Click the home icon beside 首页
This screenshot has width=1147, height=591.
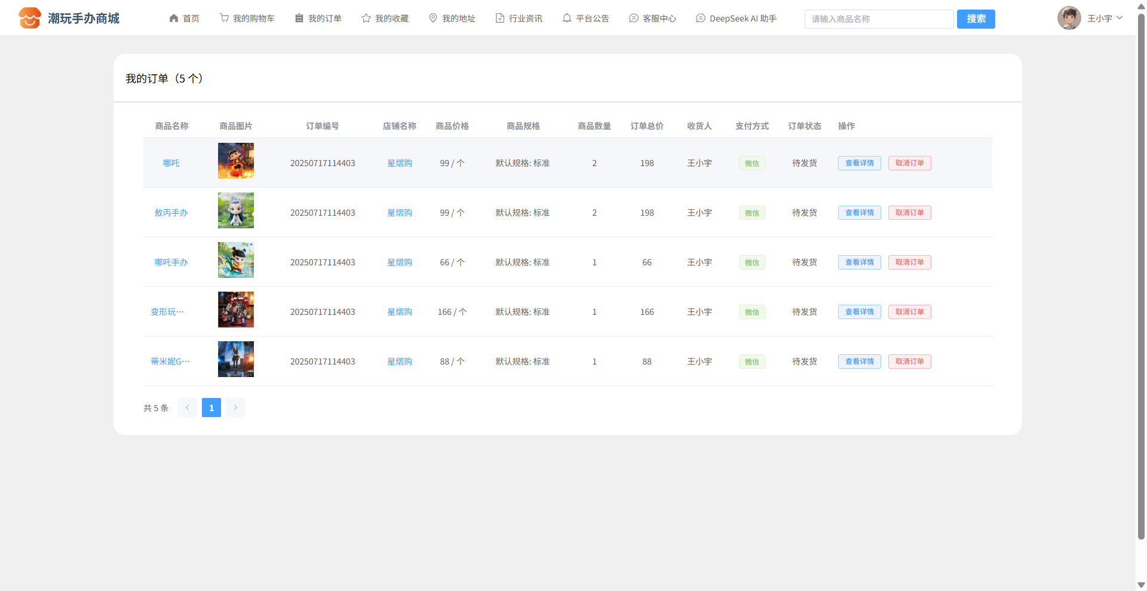pos(174,18)
